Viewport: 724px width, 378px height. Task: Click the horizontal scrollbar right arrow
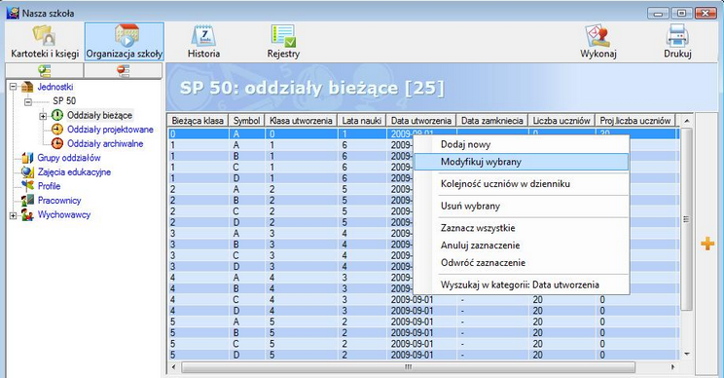(672, 367)
